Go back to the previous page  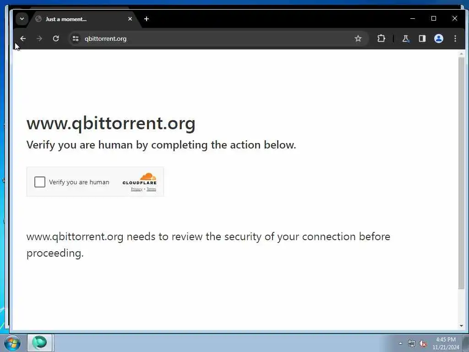(x=23, y=38)
